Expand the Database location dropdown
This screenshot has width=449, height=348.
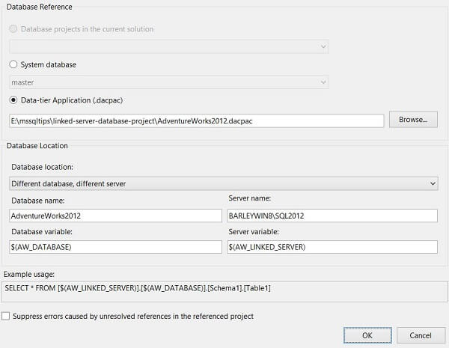click(224, 183)
